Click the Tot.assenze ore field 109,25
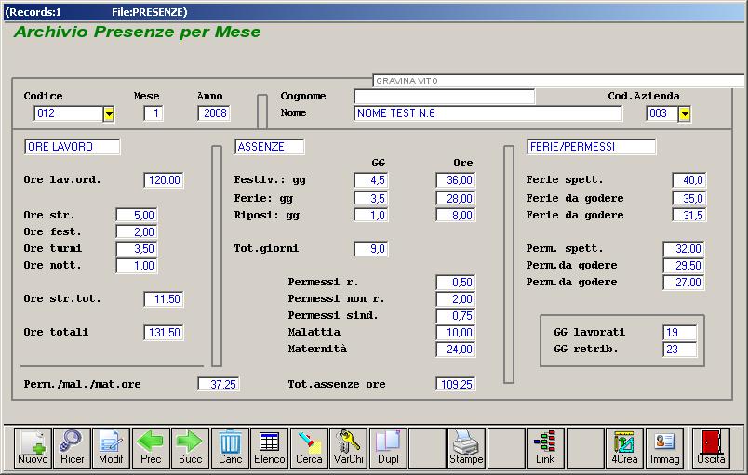This screenshot has width=748, height=475. click(456, 384)
